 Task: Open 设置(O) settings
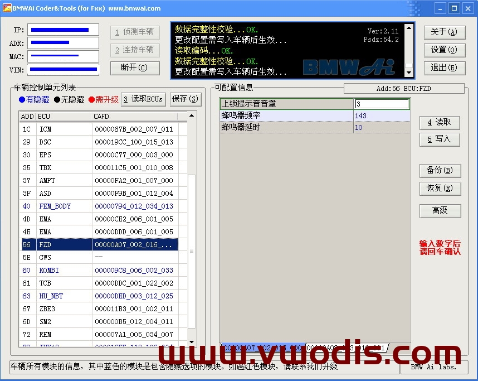tap(444, 50)
